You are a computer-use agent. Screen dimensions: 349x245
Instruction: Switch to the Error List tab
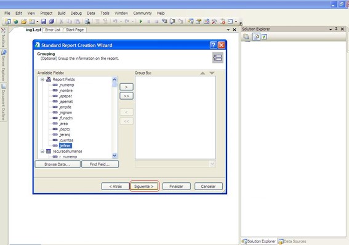[53, 30]
